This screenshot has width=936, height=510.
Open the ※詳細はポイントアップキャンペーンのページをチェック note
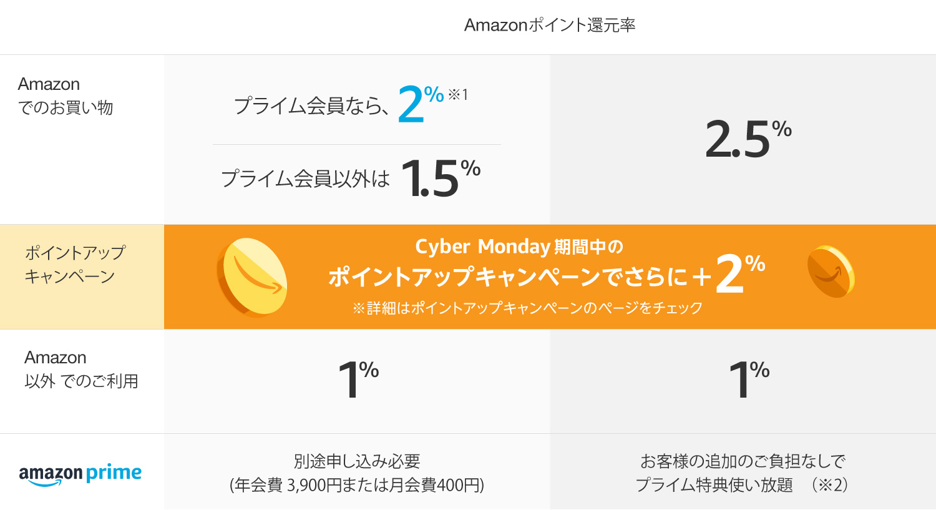[527, 308]
